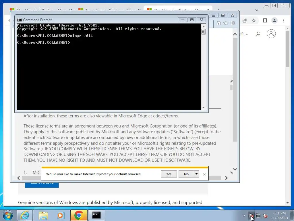Toggle Chrome's side panel icon
Viewport: 294px width, 221px height.
(265, 20)
